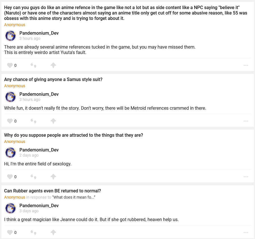This screenshot has height=239, width=255.
Task: Click up-arrow icon on Rubber agents post
Action: pyautogui.click(x=53, y=232)
